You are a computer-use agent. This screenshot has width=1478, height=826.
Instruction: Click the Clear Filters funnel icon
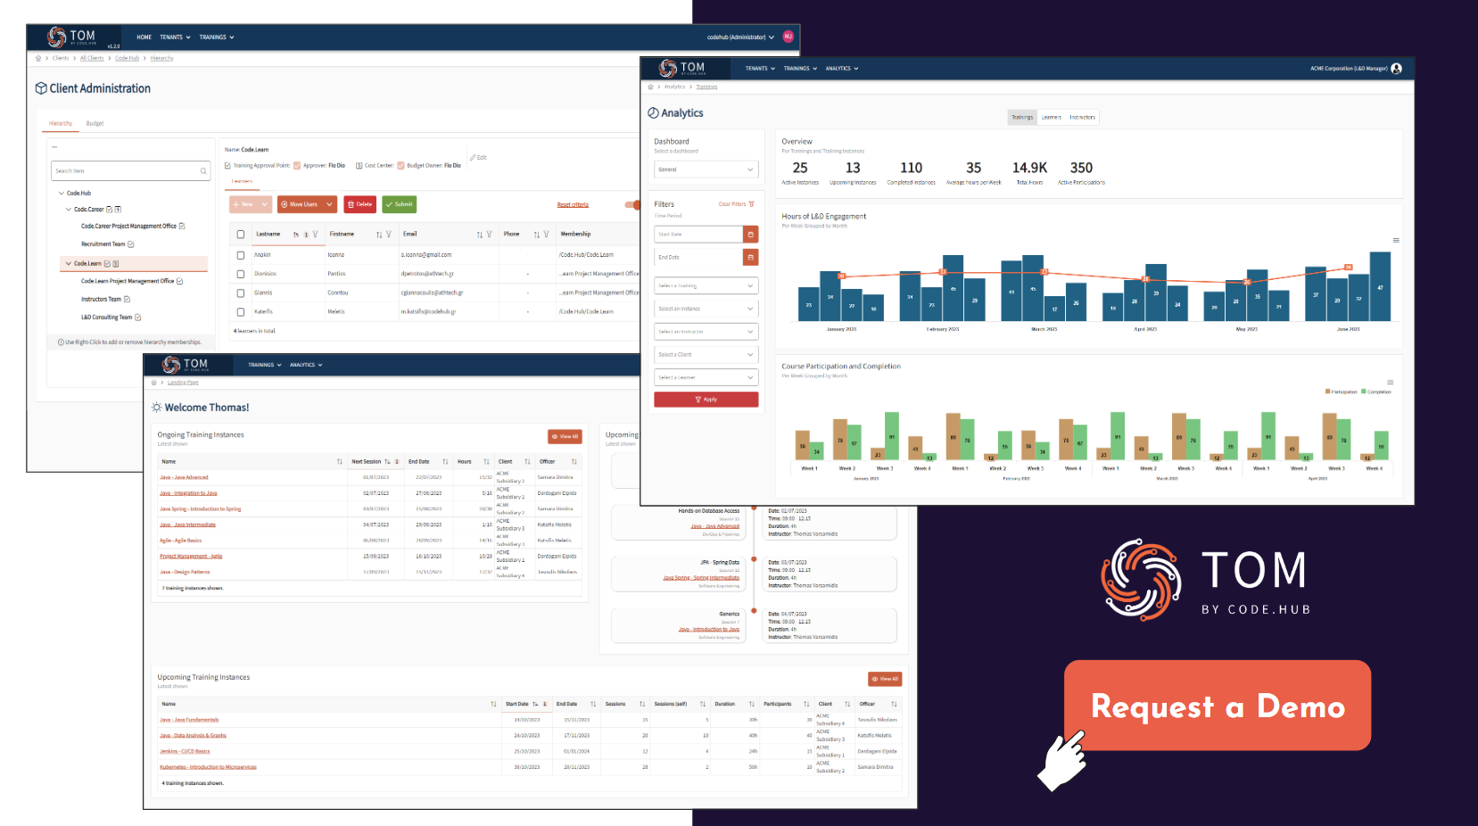coord(751,204)
